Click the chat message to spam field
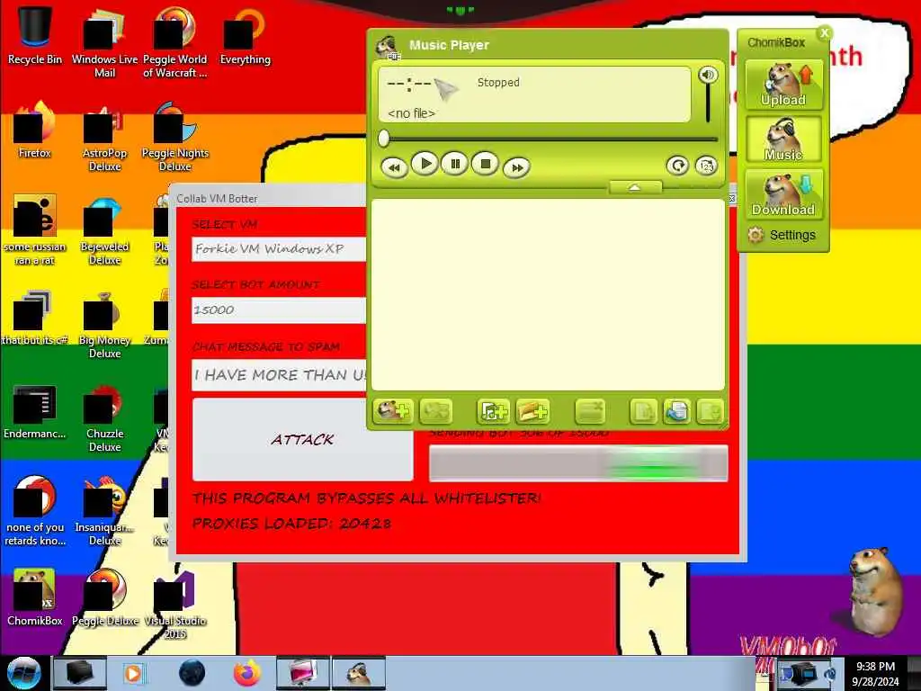The height and width of the screenshot is (691, 921). pyautogui.click(x=280, y=375)
